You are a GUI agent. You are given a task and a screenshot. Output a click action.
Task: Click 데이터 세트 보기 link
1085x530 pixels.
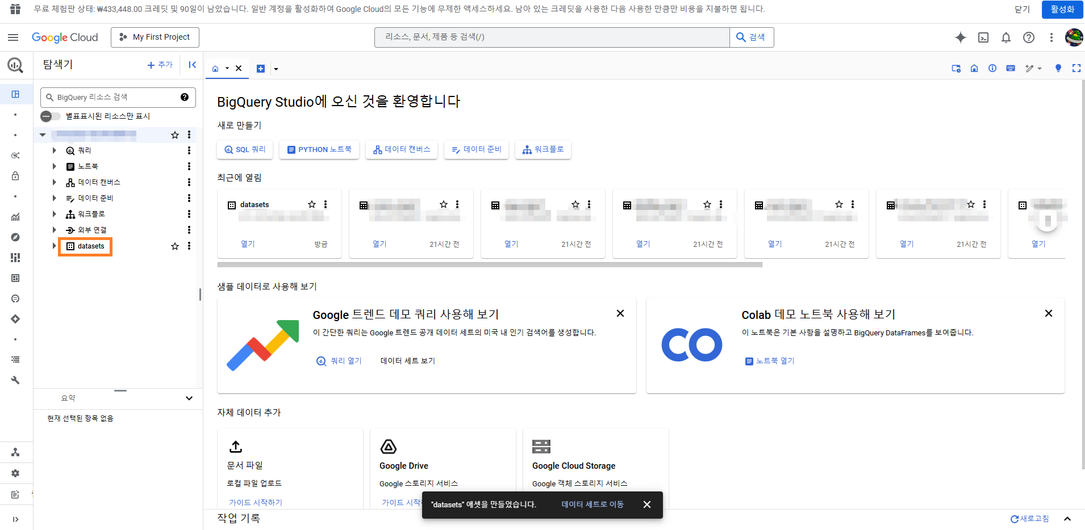(x=408, y=361)
